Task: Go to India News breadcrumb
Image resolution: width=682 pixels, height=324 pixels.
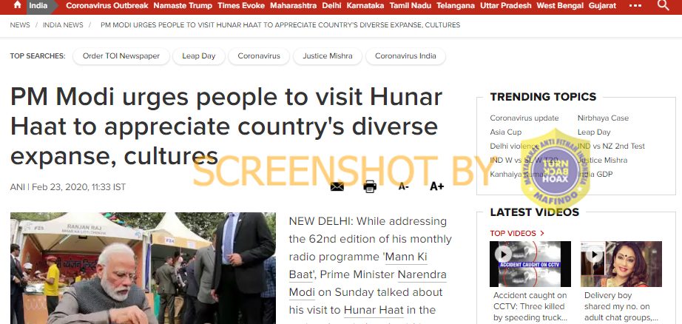Action: tap(63, 25)
